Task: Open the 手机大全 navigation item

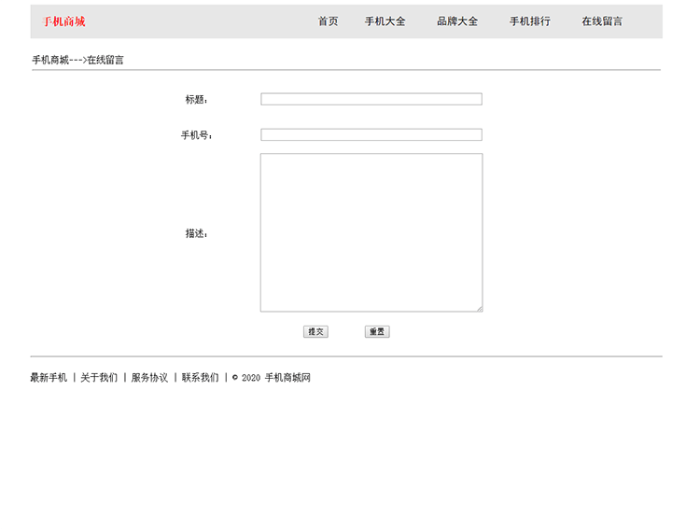Action: [x=385, y=21]
